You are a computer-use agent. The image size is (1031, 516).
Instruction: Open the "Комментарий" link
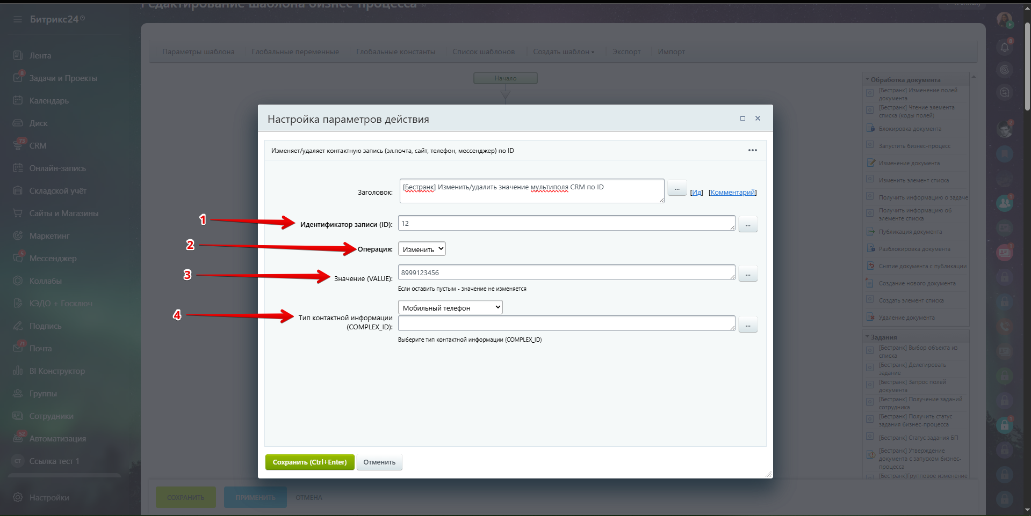(x=732, y=192)
